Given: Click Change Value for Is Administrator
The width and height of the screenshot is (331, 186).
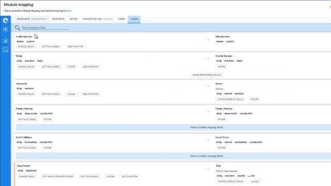Looking at the screenshot, I should tap(26, 47).
